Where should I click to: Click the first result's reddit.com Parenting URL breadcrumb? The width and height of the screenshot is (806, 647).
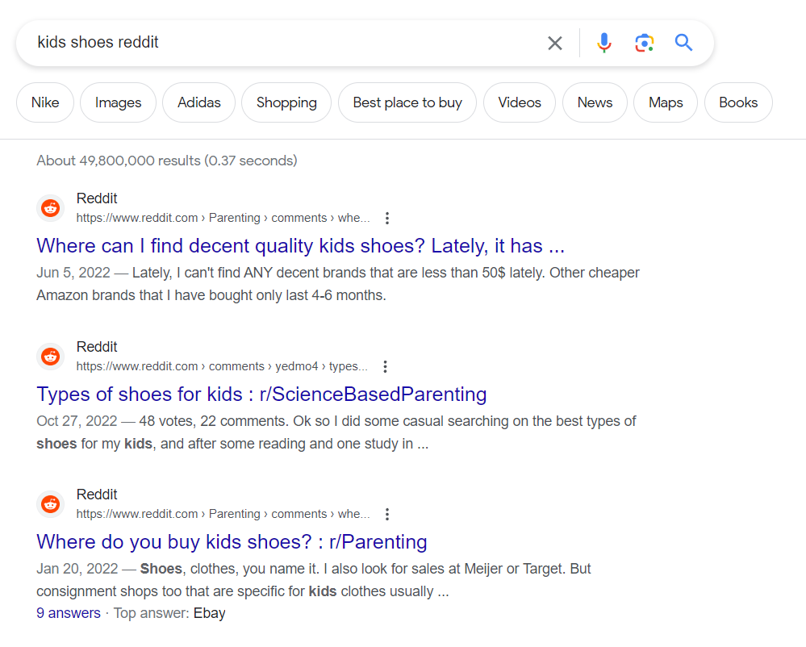coord(223,218)
